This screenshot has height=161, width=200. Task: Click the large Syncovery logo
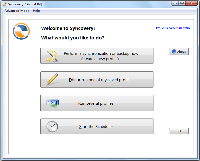pyautogui.click(x=21, y=31)
